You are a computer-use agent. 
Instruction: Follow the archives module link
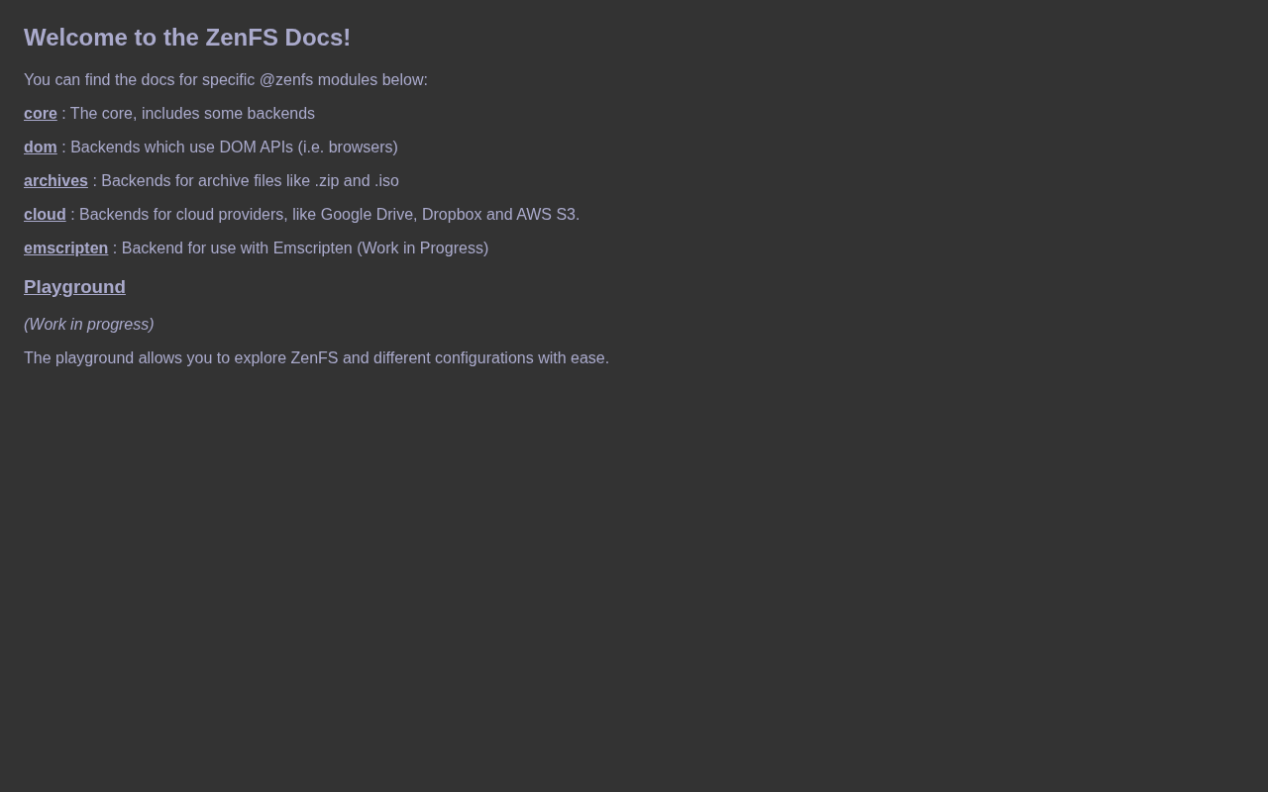click(55, 181)
